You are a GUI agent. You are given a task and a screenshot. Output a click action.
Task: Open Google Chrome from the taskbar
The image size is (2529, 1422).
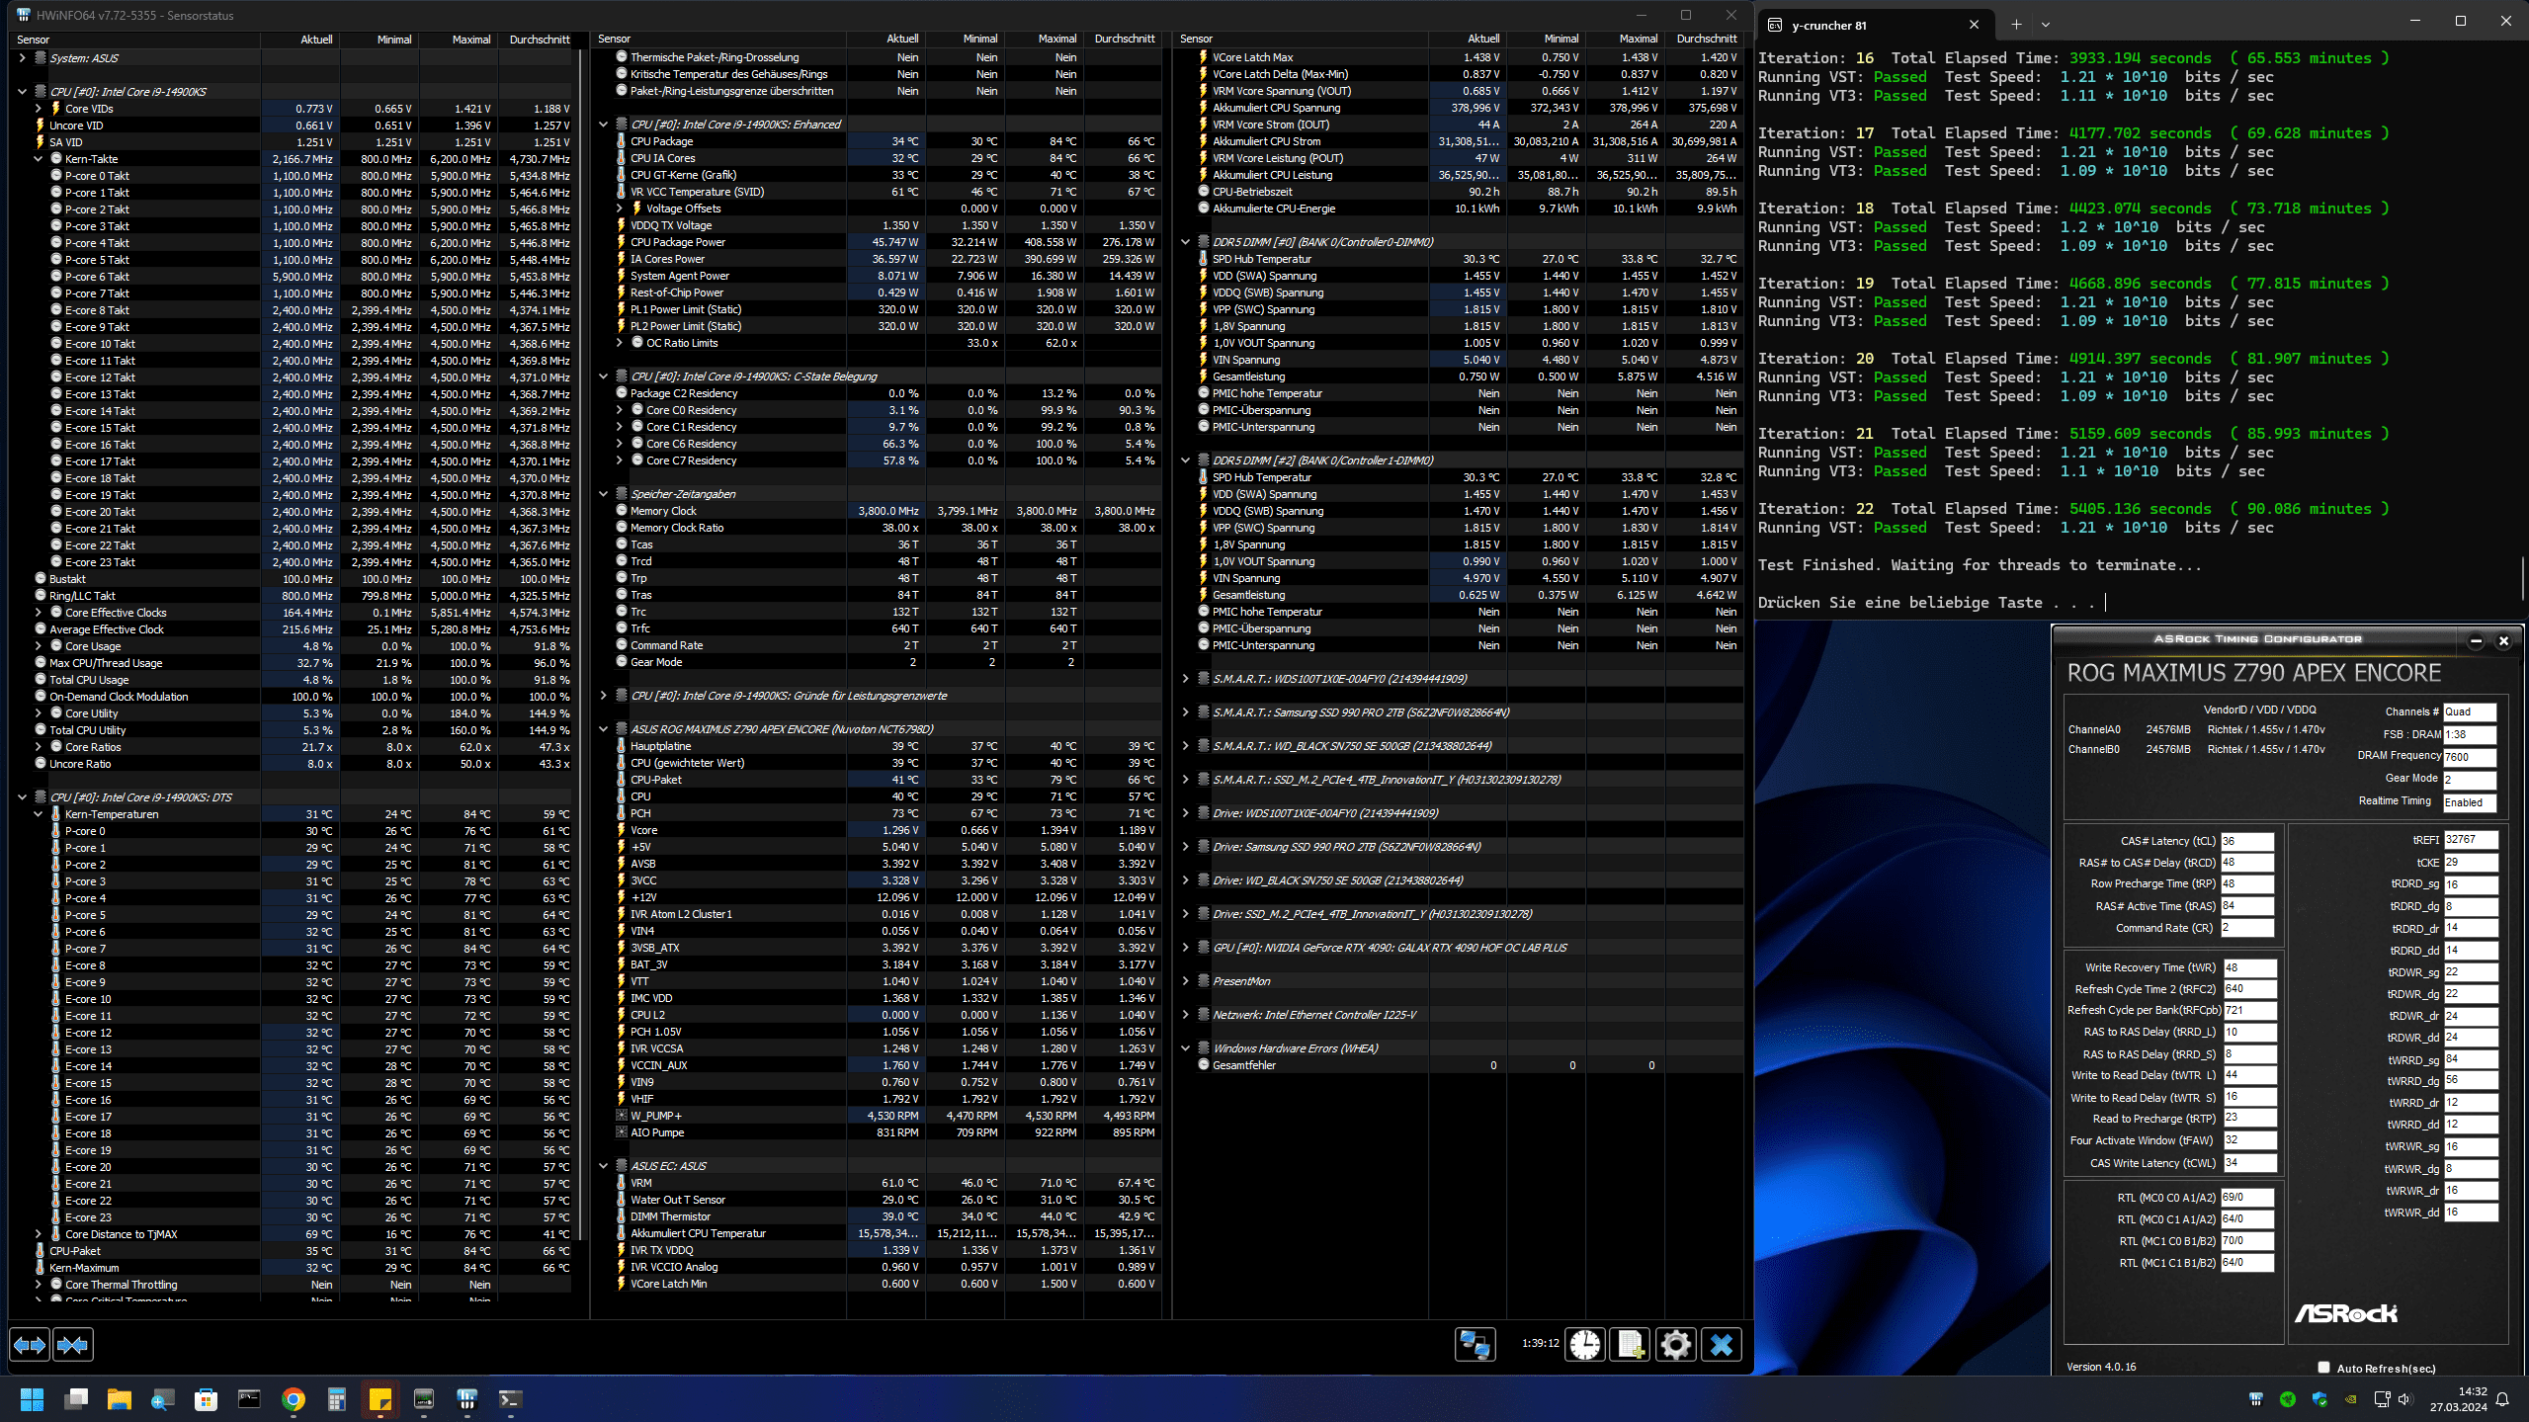pos(294,1399)
